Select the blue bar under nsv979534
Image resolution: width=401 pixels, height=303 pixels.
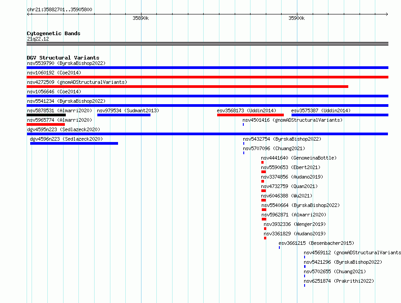click(124, 115)
